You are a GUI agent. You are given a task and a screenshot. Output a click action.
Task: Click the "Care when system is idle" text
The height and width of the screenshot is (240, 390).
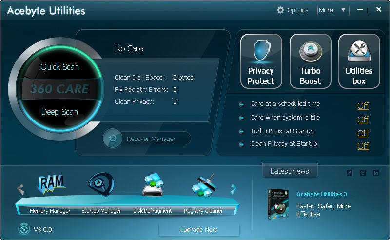pyautogui.click(x=285, y=118)
